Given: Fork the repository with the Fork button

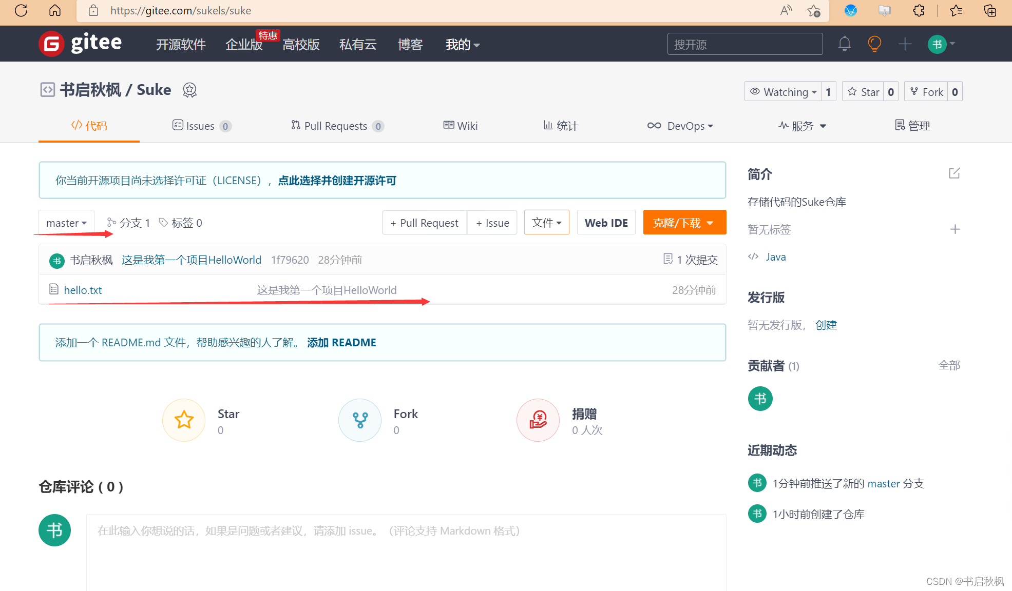Looking at the screenshot, I should [x=926, y=92].
